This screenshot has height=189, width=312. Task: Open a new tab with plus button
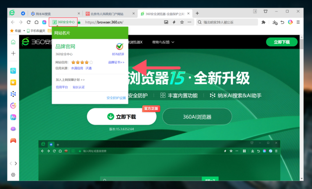tap(197, 13)
